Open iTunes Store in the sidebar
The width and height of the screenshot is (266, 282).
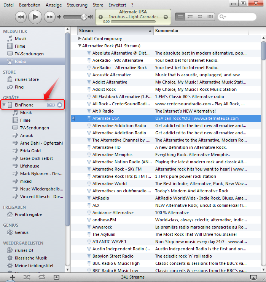27,79
